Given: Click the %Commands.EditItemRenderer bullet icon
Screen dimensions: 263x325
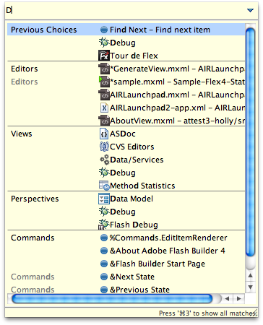Looking at the screenshot, I should tap(104, 238).
